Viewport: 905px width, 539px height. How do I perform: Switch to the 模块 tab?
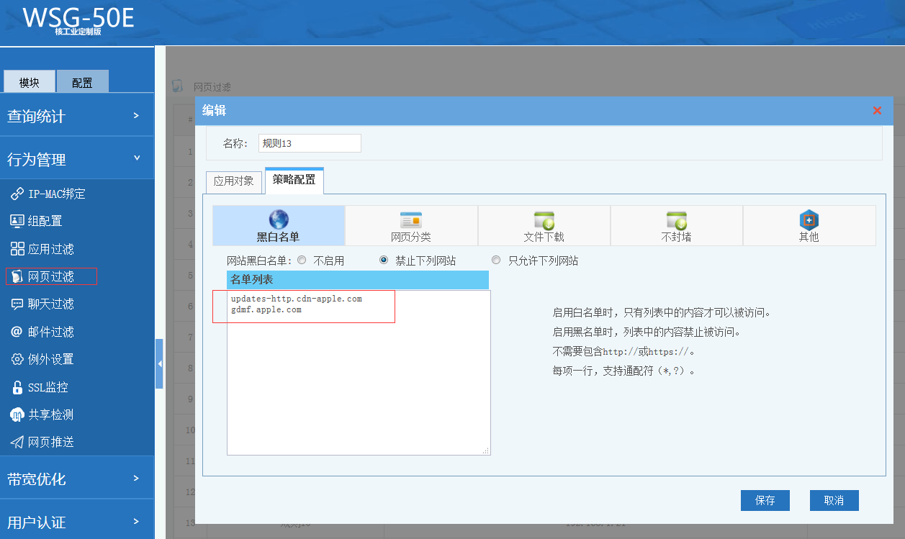30,82
